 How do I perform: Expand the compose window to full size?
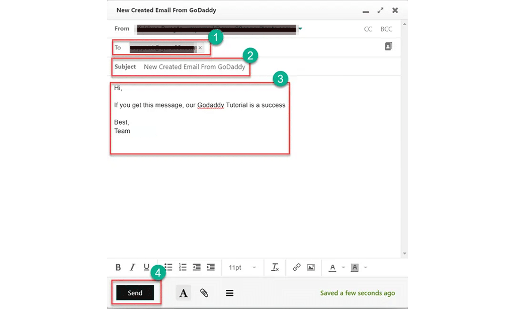380,10
